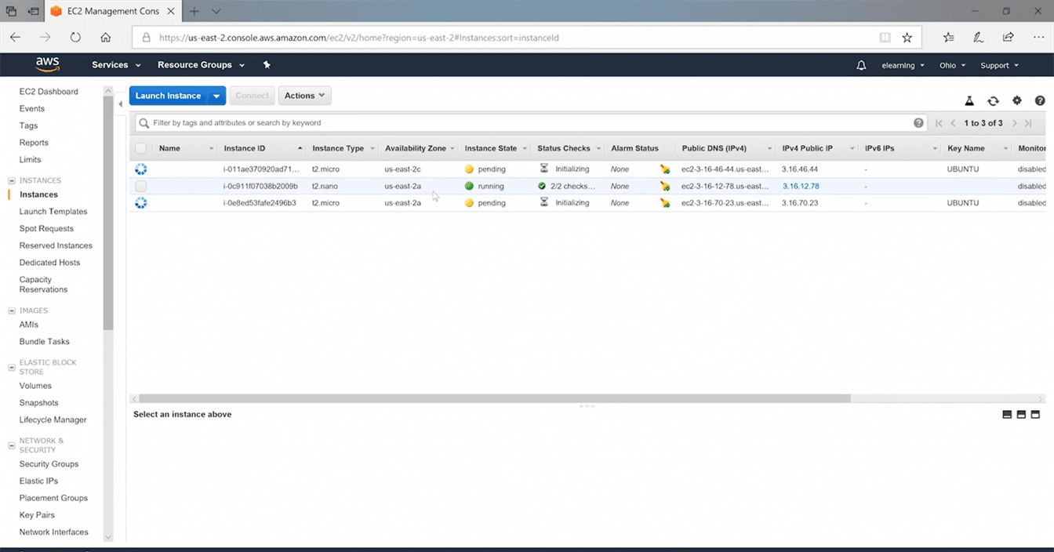Viewport: 1054px width, 552px height.
Task: Click the help question mark icon
Action: click(1040, 101)
